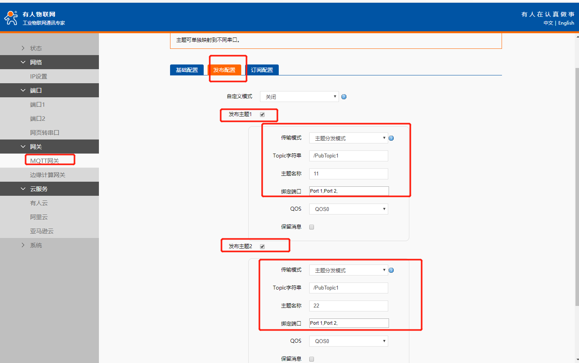This screenshot has height=363, width=579.
Task: Open 边缘计算网关 in the sidebar
Action: tap(48, 175)
